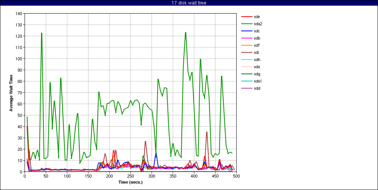Click the x-axis tick label 150
378x190 pixels.
coord(88,176)
